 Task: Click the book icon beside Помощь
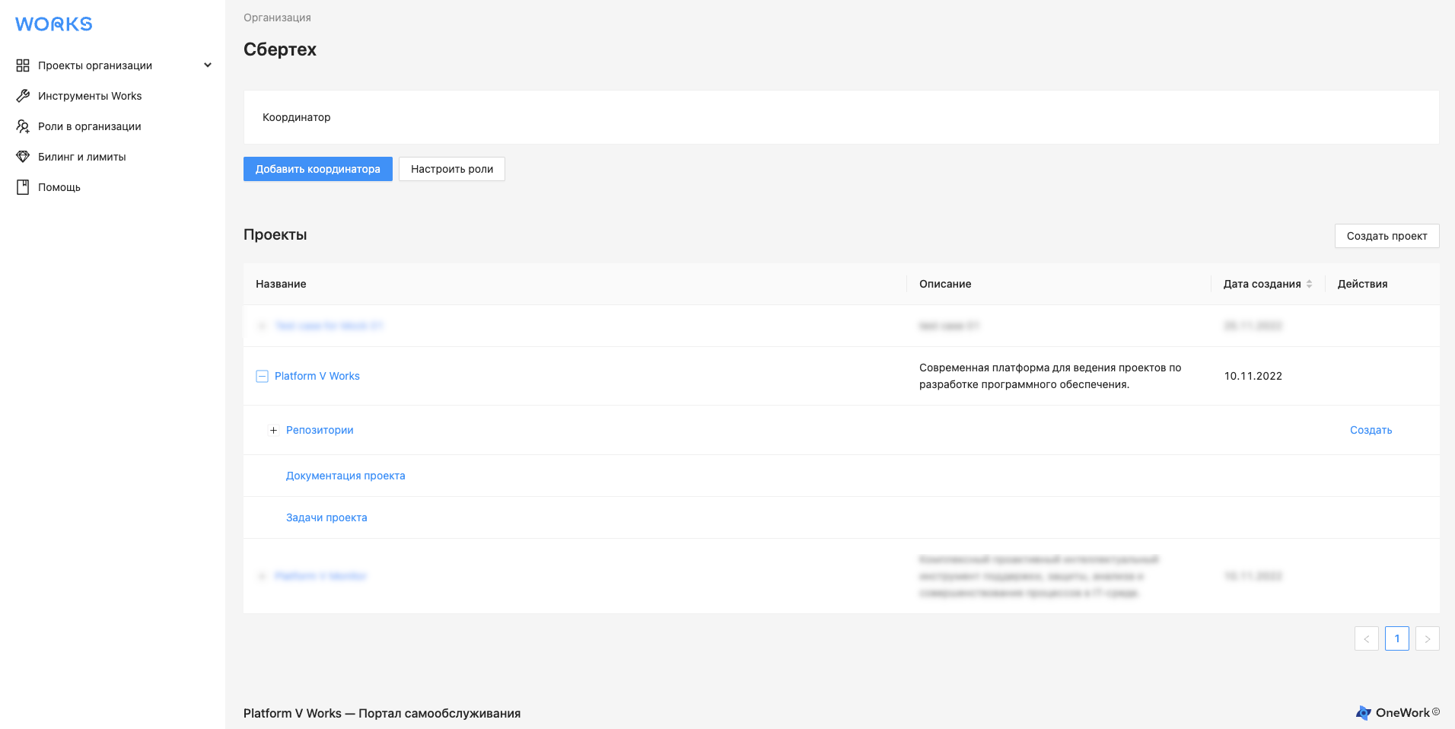click(x=23, y=187)
